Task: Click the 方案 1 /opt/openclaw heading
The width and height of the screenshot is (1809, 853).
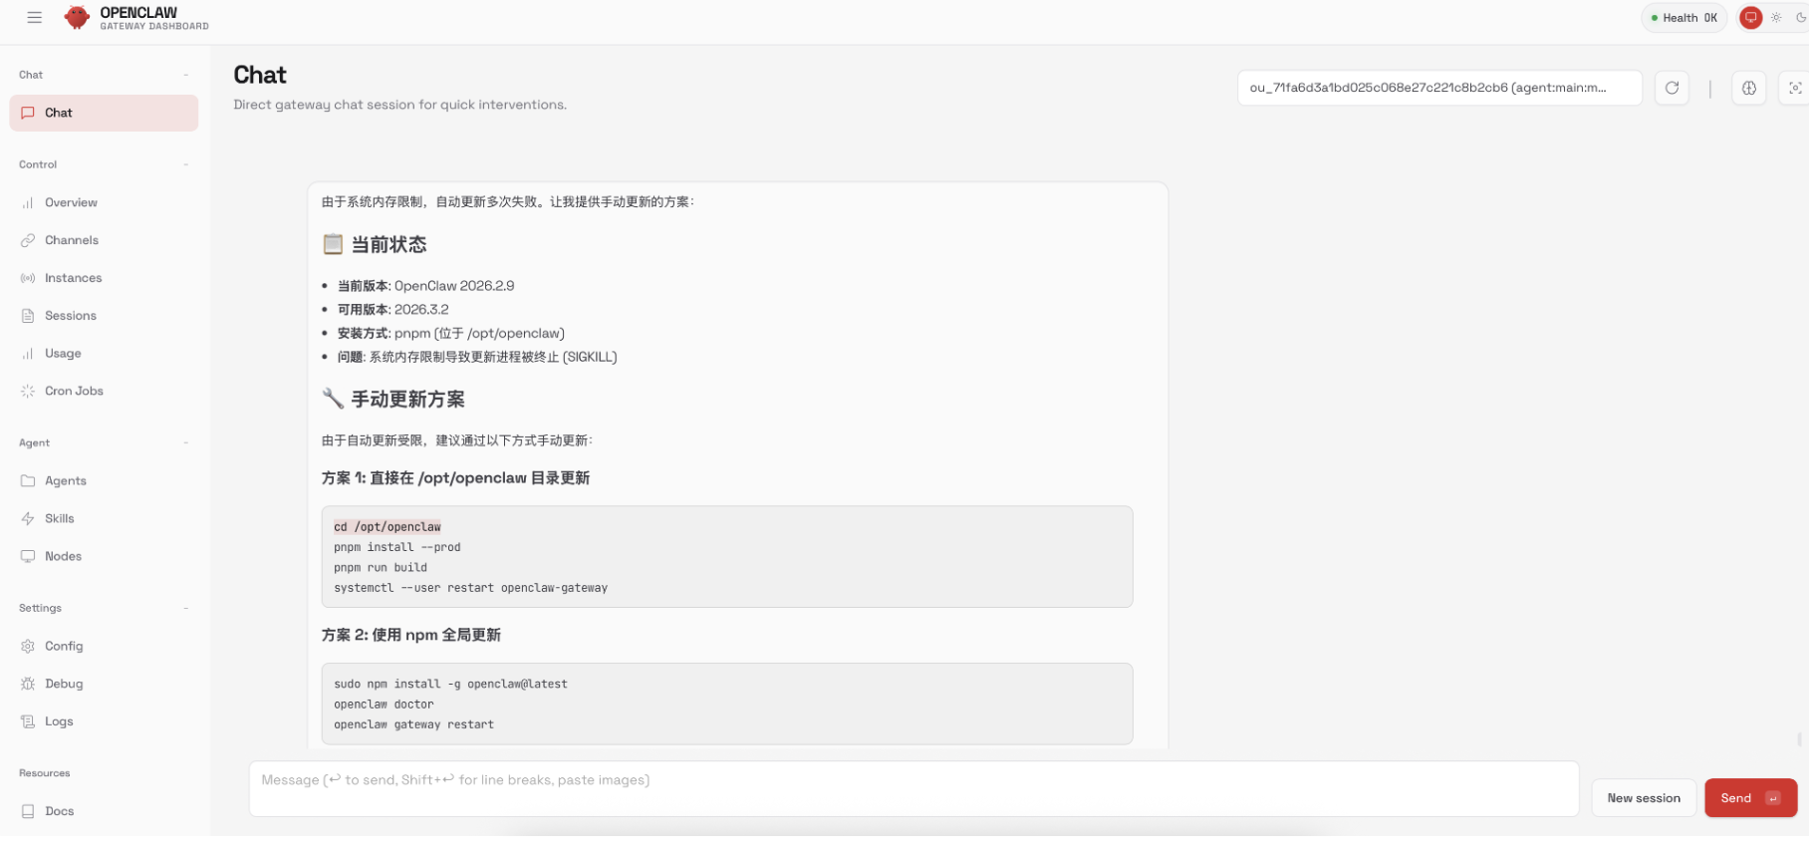Action: pyautogui.click(x=455, y=478)
